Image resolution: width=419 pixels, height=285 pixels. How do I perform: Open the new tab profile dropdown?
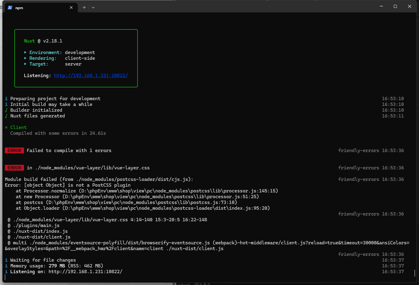(93, 8)
